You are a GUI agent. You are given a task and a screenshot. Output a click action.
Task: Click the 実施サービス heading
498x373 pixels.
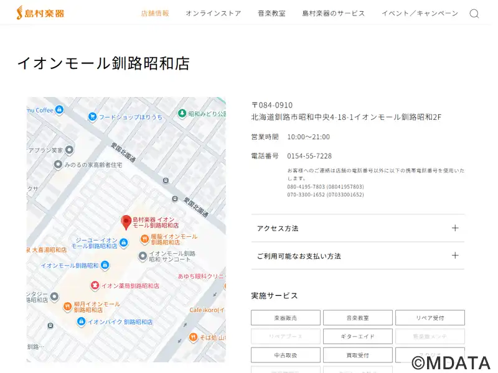[x=275, y=296]
